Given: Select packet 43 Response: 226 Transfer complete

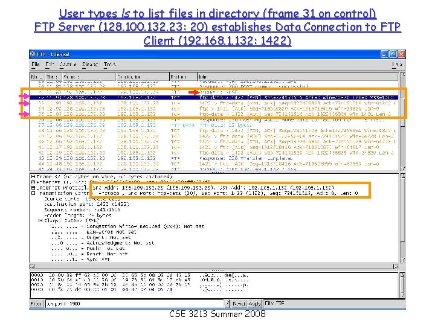Looking at the screenshot, I should click(214, 158).
